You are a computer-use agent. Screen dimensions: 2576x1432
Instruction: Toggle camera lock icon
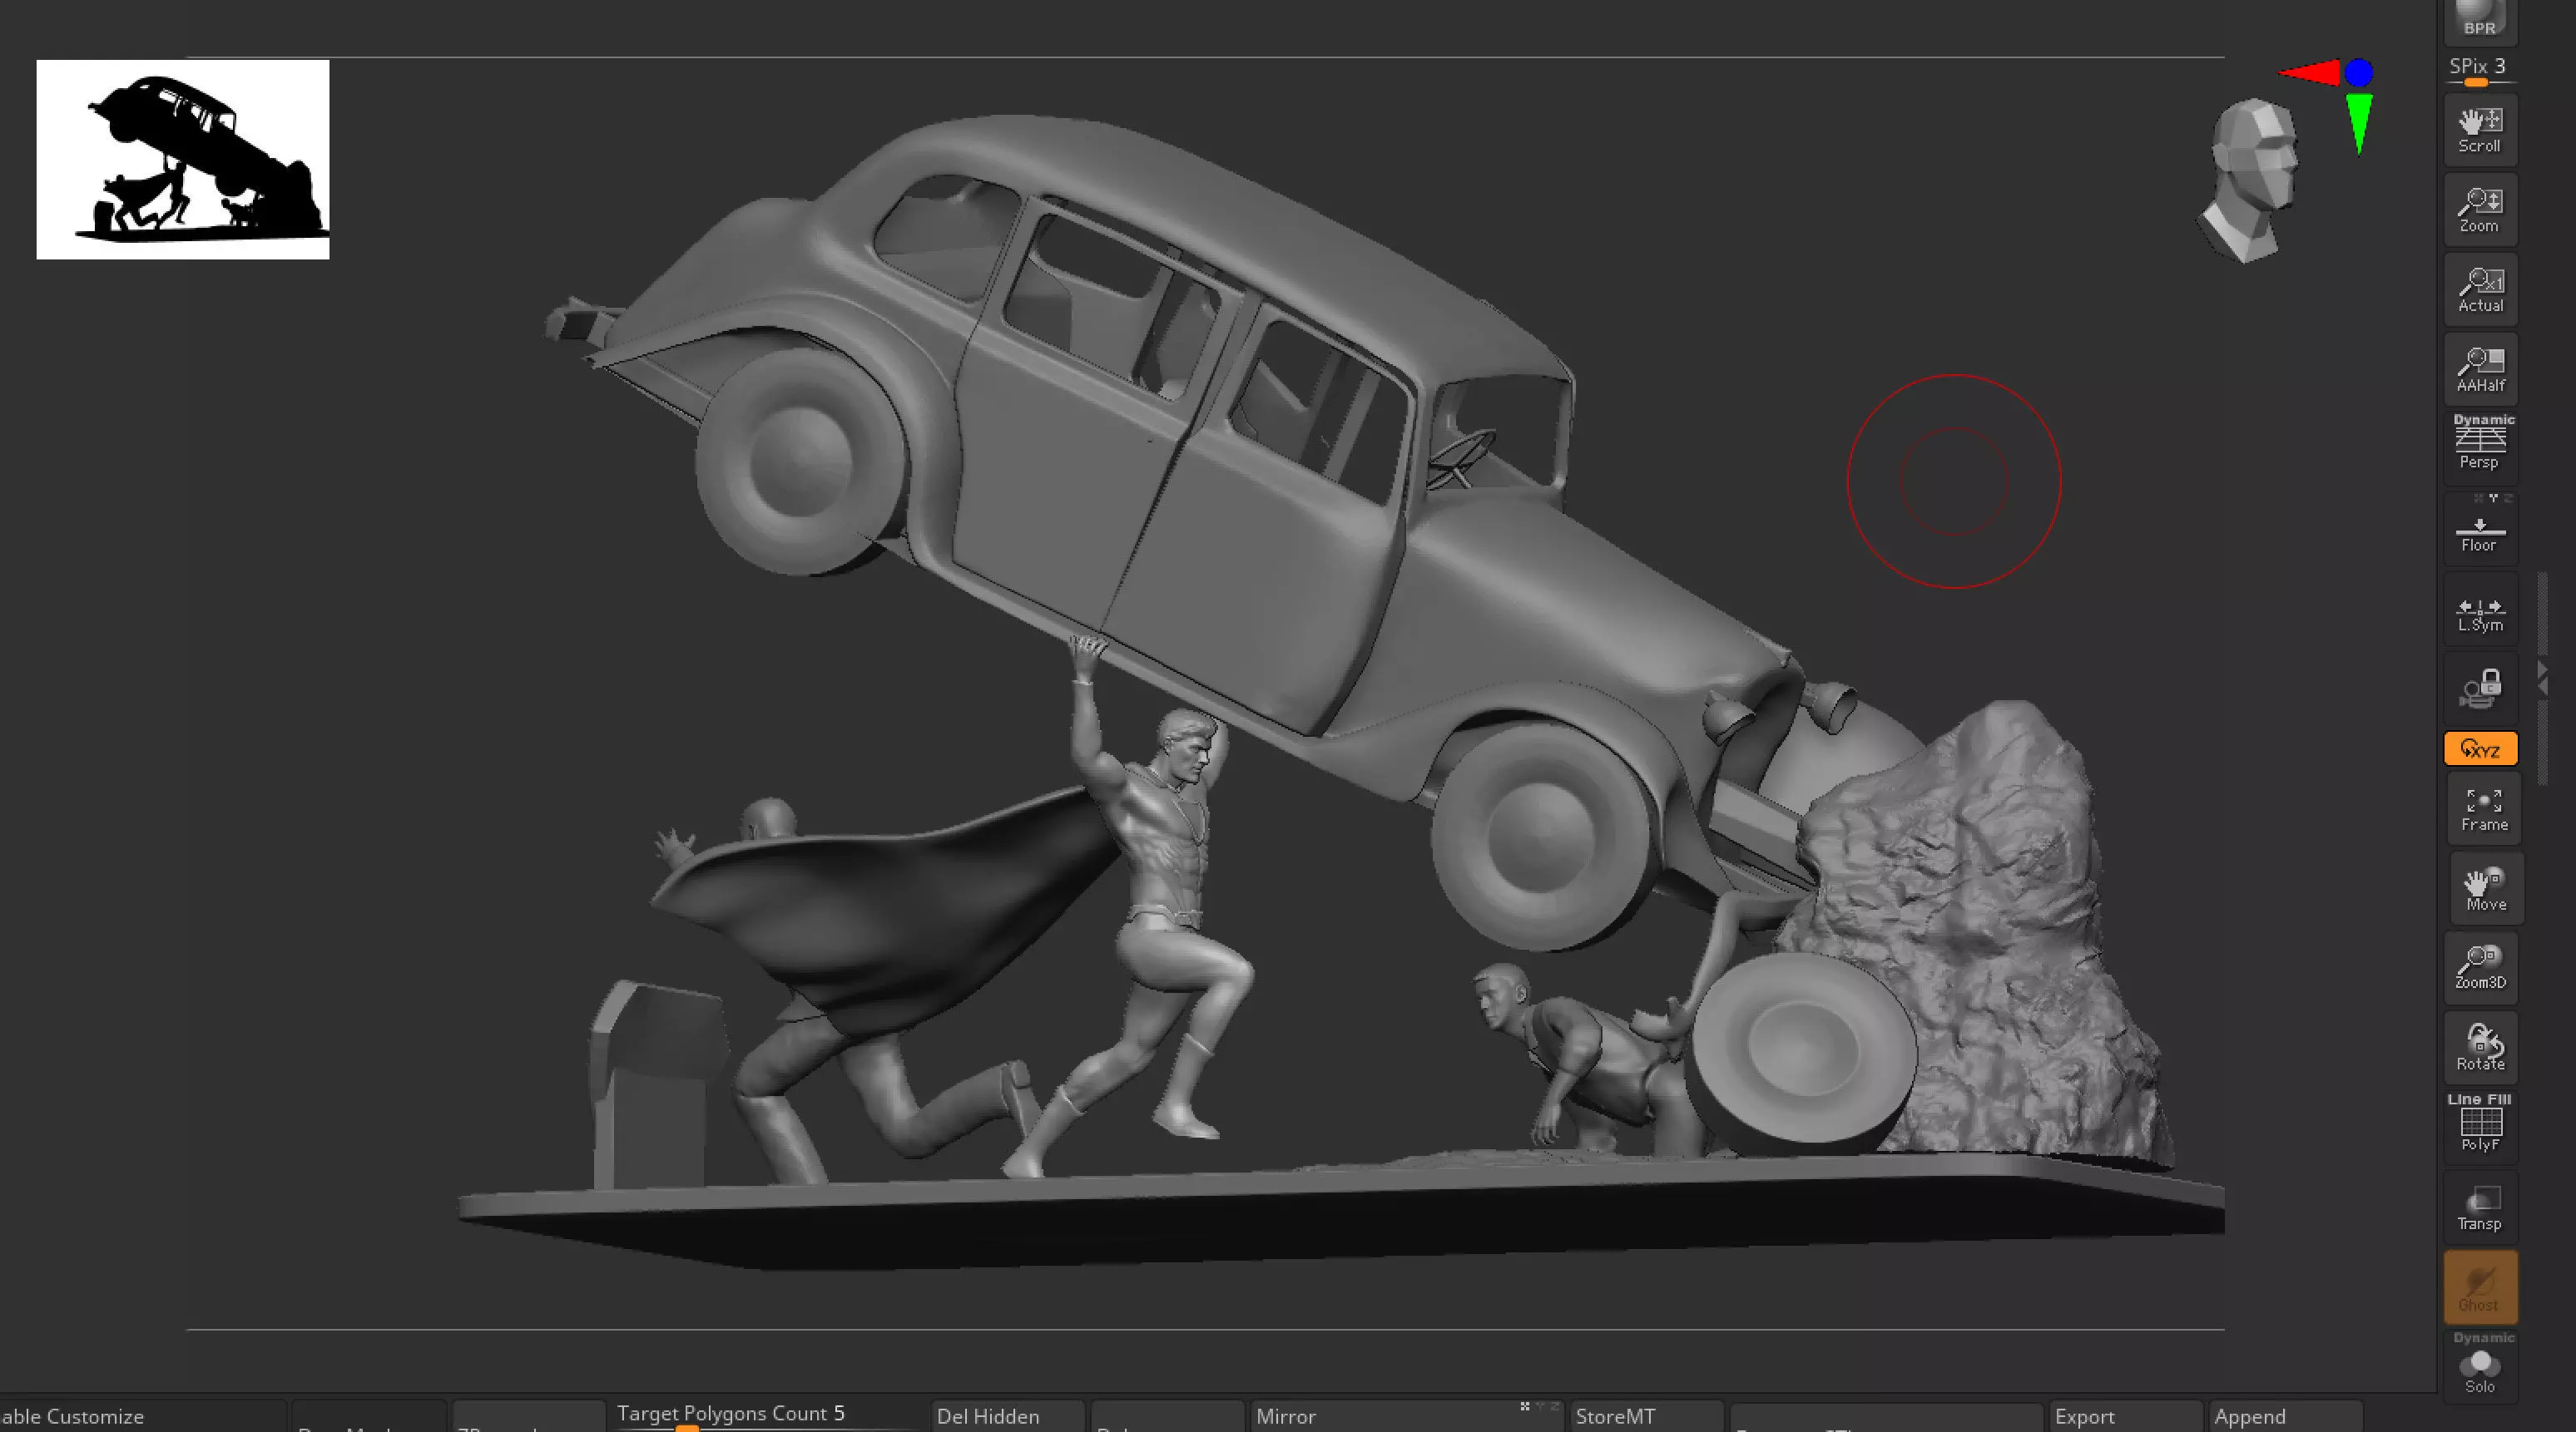(x=2480, y=689)
